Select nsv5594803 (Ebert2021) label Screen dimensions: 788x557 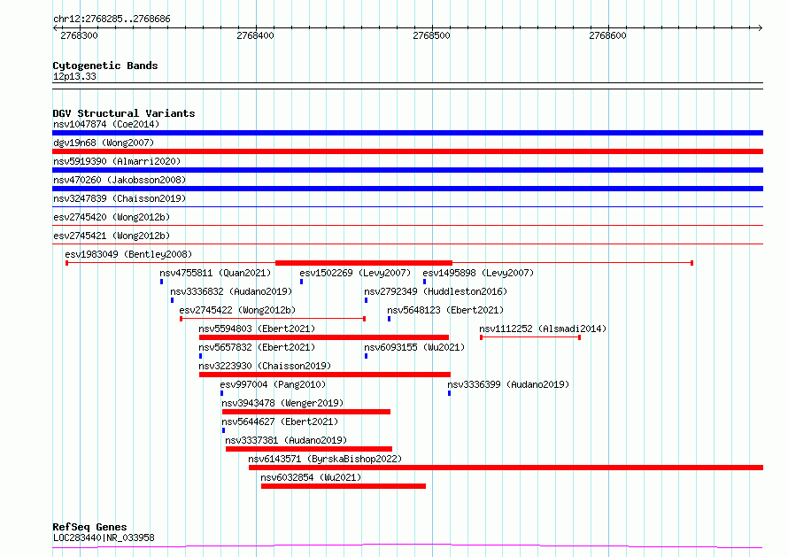coord(257,329)
